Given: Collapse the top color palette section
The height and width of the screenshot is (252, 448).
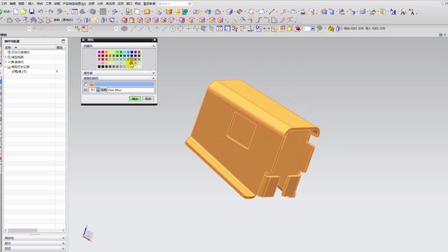Looking at the screenshot, I should tap(153, 45).
